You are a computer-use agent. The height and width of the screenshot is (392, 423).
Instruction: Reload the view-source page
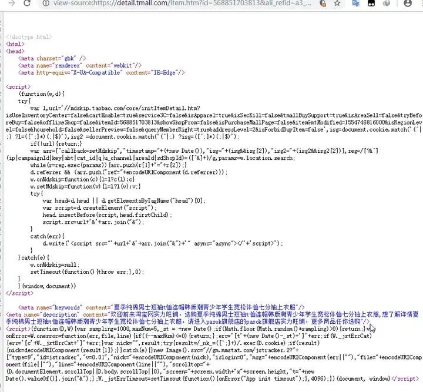coord(27,3)
